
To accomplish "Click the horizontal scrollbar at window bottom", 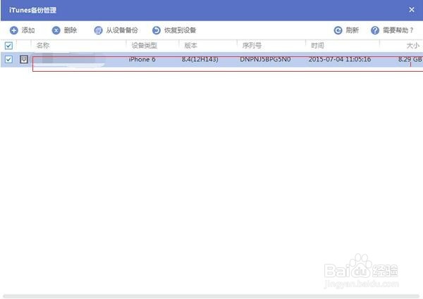I will 211,296.
